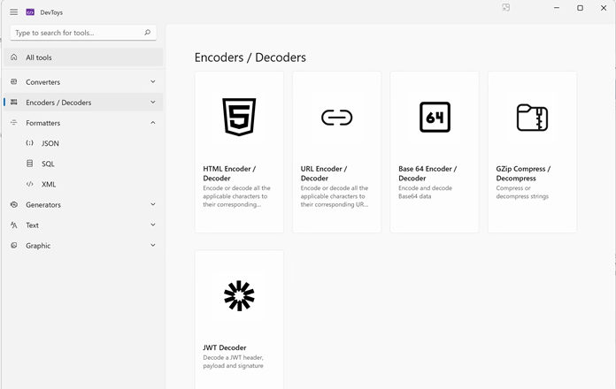Click the Formatters category icon

(14, 123)
